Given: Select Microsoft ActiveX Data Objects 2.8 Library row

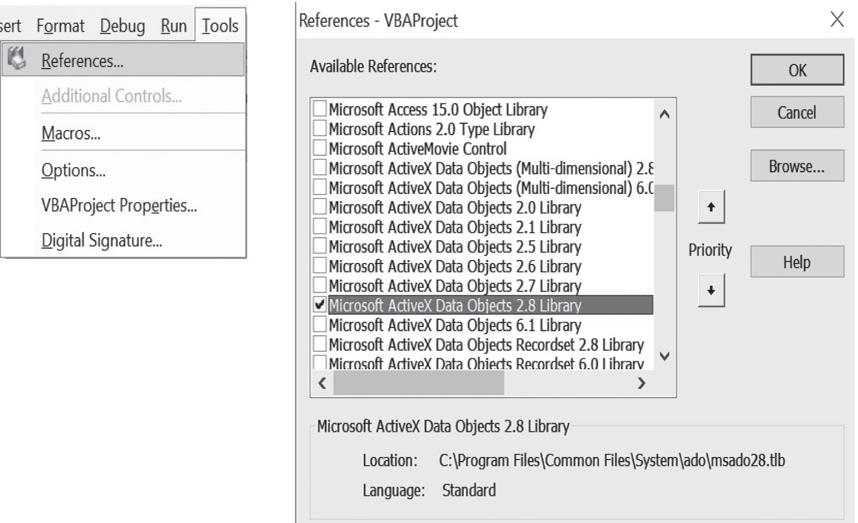Looking at the screenshot, I should tap(490, 305).
